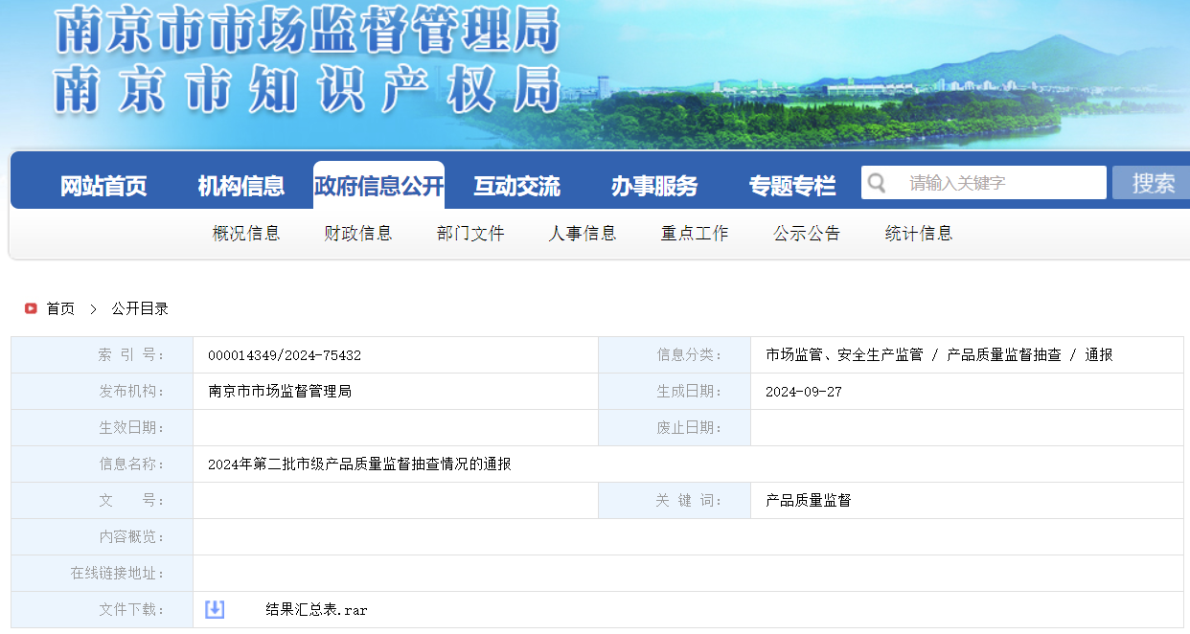Open the 互动交流 menu item
1190x634 pixels.
[516, 186]
